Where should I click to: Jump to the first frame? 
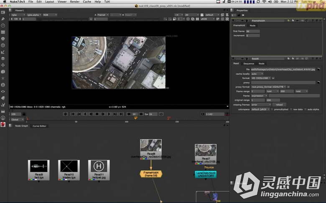[73, 114]
